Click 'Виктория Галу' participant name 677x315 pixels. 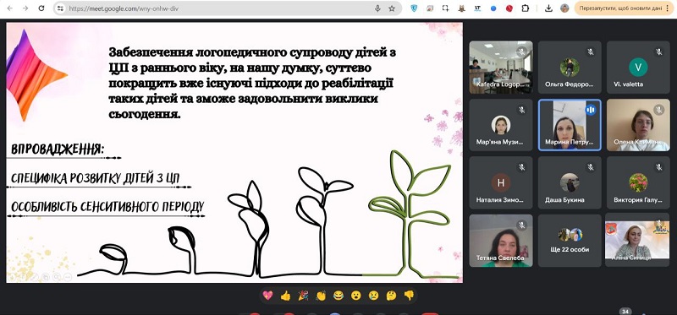coord(638,200)
